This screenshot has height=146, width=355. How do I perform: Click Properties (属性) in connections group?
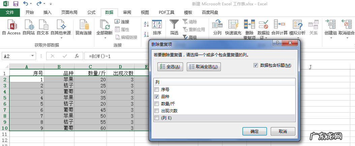(122, 29)
